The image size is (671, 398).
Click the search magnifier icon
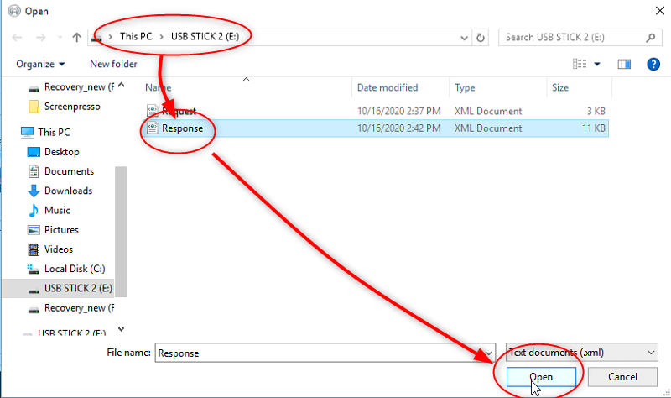coord(650,38)
